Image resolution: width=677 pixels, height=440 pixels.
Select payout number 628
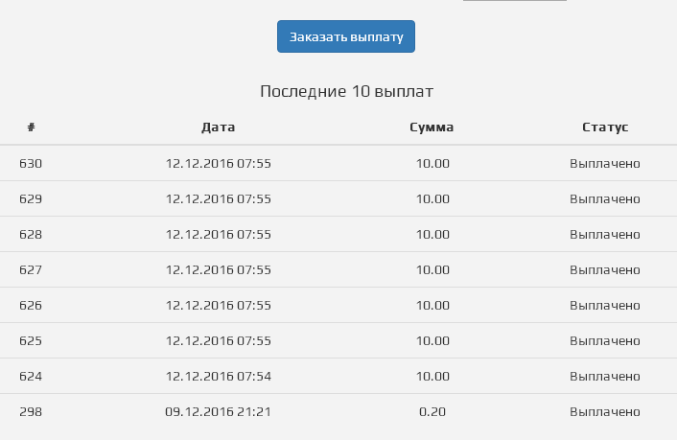31,234
